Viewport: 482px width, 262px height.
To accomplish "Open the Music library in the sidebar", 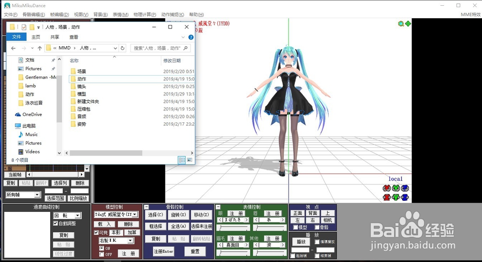I will coord(28,134).
